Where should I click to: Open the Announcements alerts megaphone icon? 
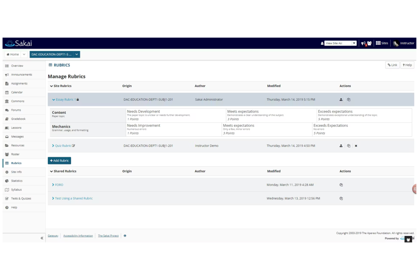tap(364, 43)
